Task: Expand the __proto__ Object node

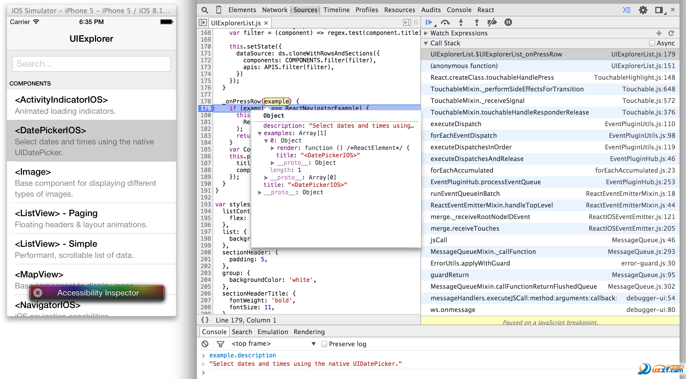Action: point(260,192)
